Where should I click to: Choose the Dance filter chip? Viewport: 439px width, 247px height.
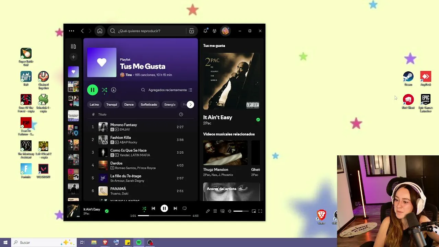[x=129, y=105]
